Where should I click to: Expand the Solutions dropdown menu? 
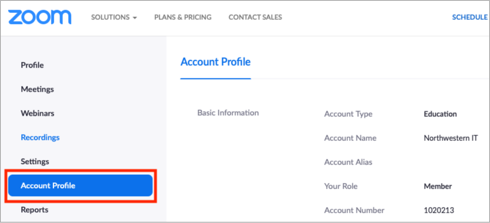pos(114,17)
